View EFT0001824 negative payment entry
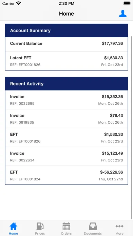The height and width of the screenshot is (236, 133). tap(66, 175)
